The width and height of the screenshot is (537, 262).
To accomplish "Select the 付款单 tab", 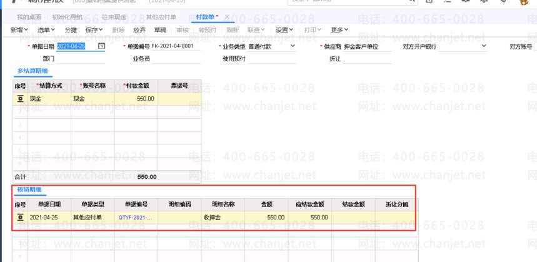I will pos(205,17).
